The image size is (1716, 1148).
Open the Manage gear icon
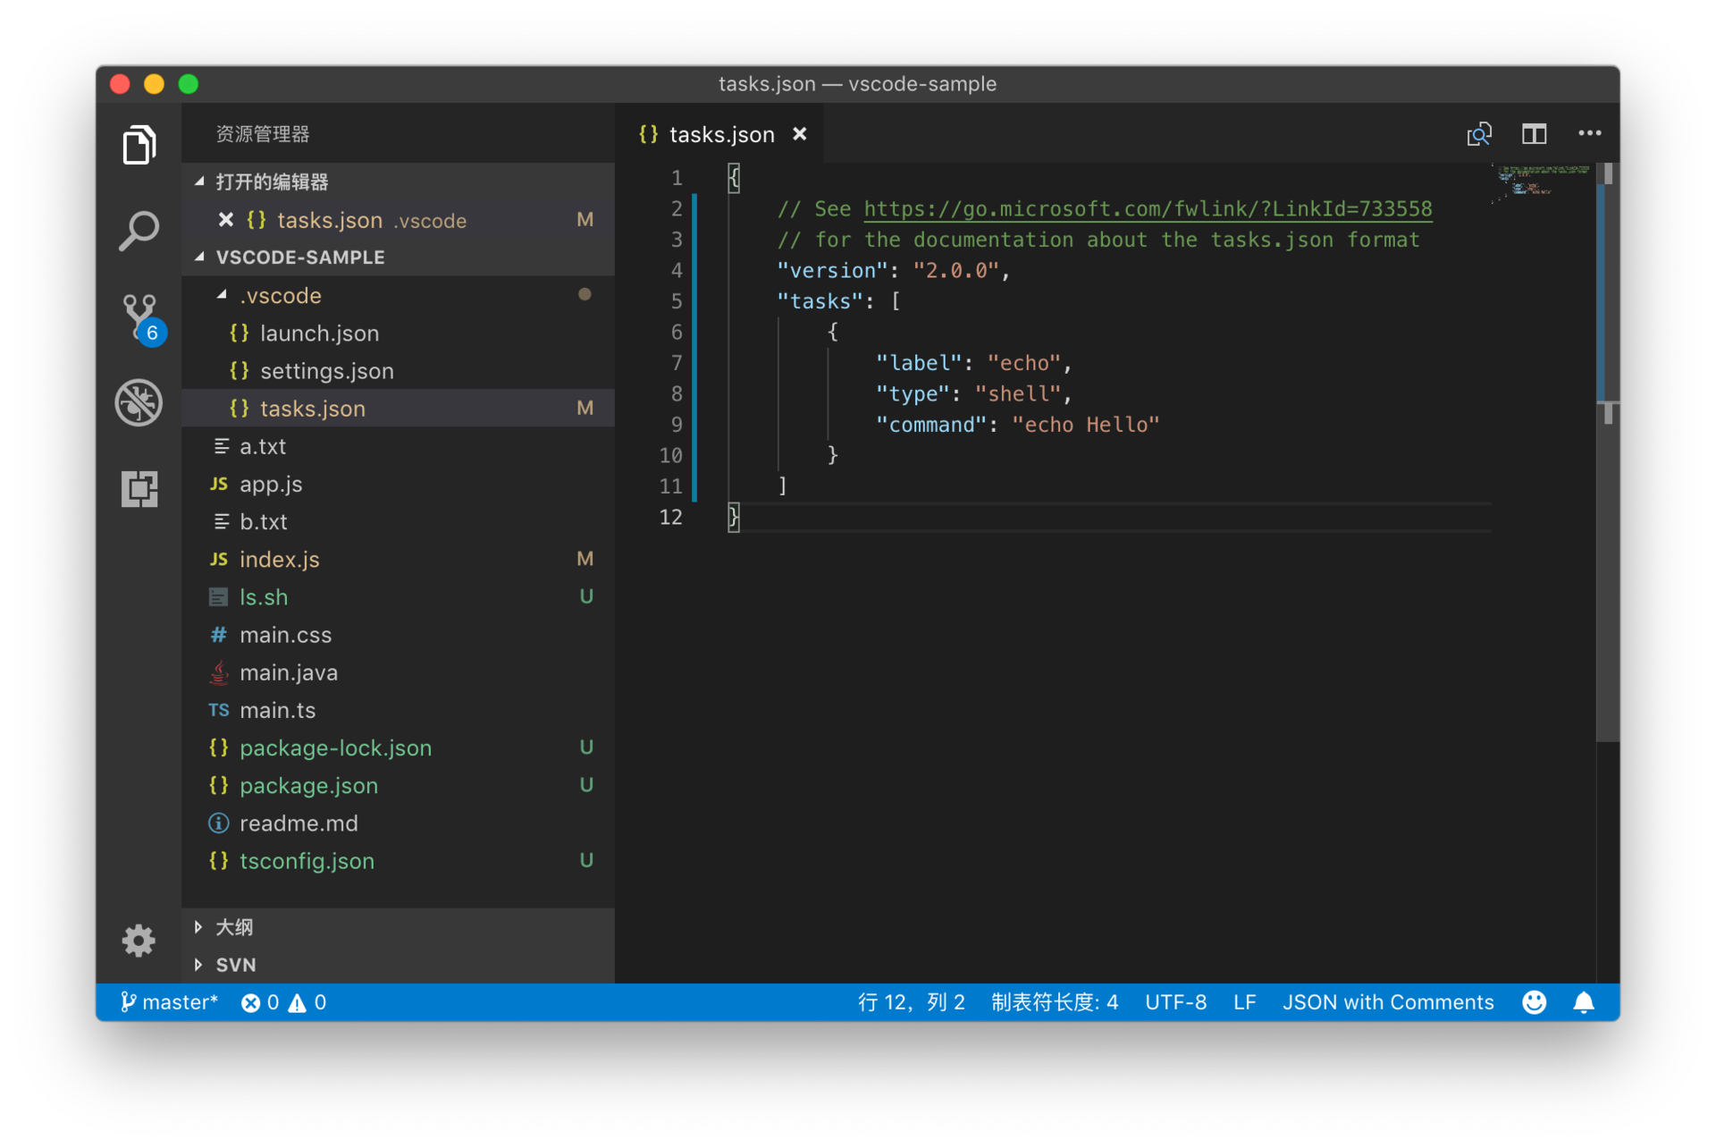click(x=139, y=940)
